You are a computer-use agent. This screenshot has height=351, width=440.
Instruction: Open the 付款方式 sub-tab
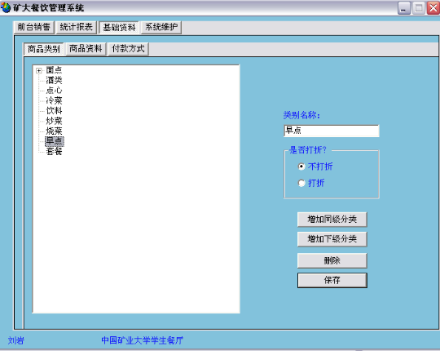[128, 49]
